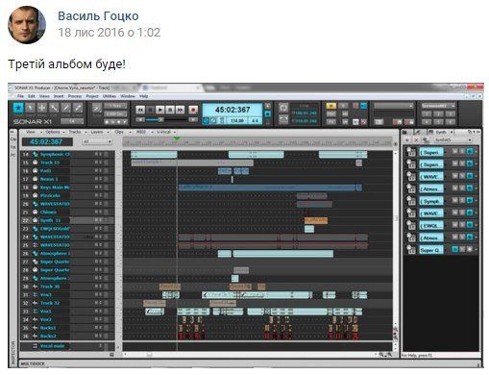The image size is (489, 375).
Task: Open the Synth rack preset dropdown
Action: pos(452,139)
